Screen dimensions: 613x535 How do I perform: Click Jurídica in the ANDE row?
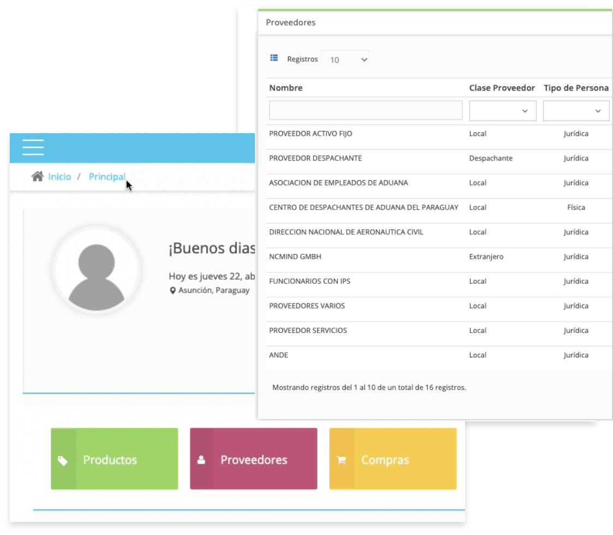pyautogui.click(x=576, y=355)
